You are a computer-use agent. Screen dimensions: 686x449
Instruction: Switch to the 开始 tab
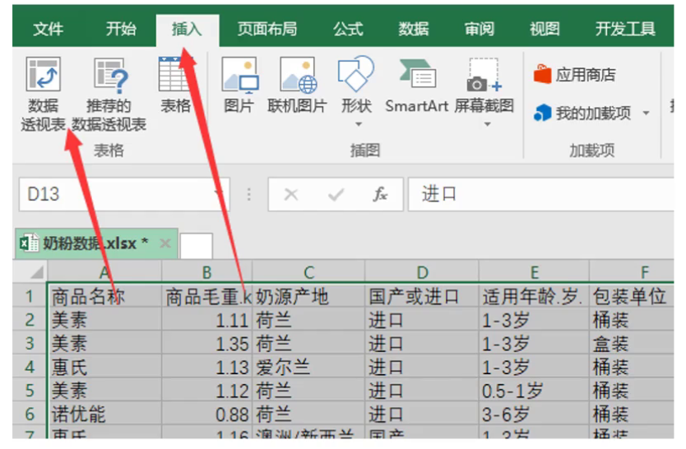[x=121, y=30]
